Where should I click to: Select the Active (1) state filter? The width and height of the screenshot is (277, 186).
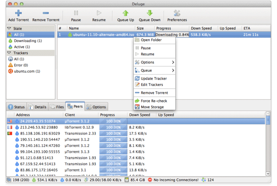coord(31,47)
